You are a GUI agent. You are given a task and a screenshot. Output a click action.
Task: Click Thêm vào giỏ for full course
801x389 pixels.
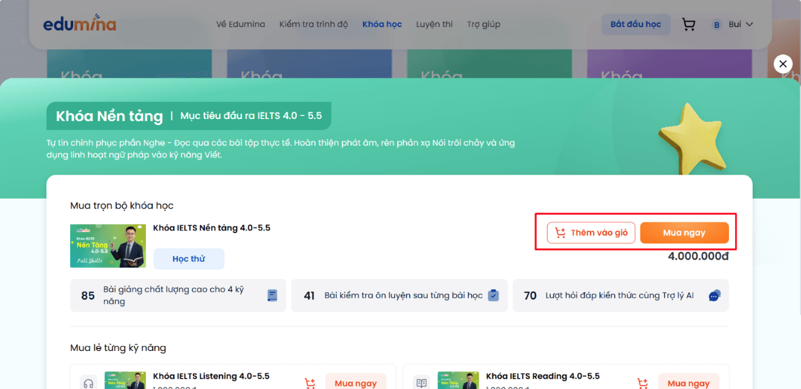pos(591,233)
